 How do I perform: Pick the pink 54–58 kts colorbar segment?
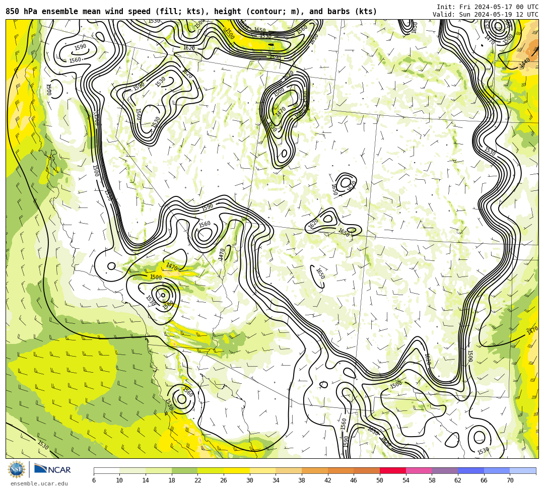click(x=419, y=470)
